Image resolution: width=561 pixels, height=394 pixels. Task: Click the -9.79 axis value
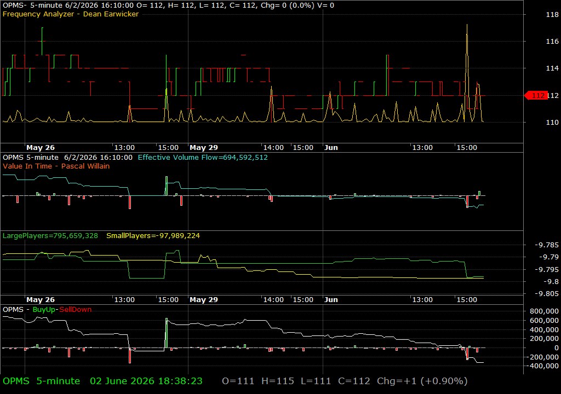(x=548, y=257)
